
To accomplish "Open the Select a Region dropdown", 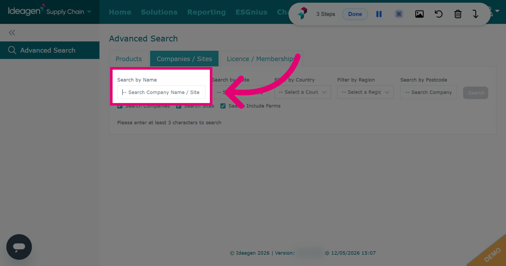I will [x=365, y=92].
